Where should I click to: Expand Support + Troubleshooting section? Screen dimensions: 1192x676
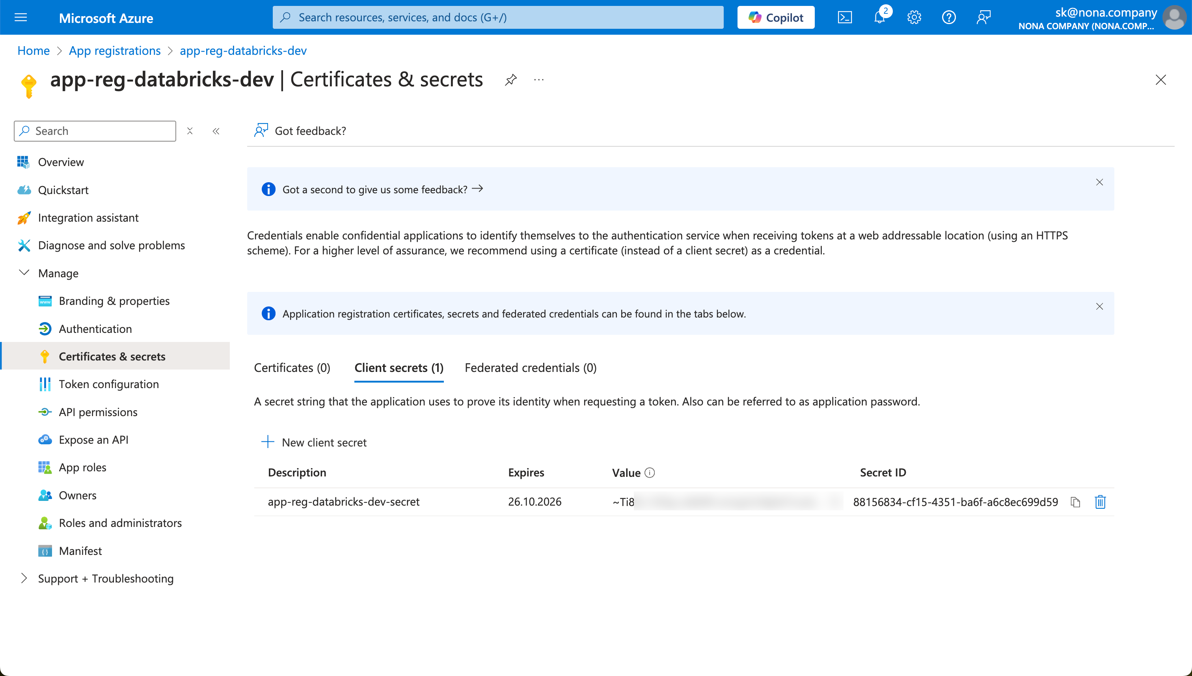click(24, 579)
